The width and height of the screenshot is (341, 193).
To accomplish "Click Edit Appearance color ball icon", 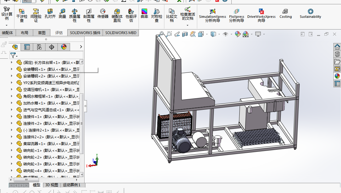I will [x=237, y=34].
